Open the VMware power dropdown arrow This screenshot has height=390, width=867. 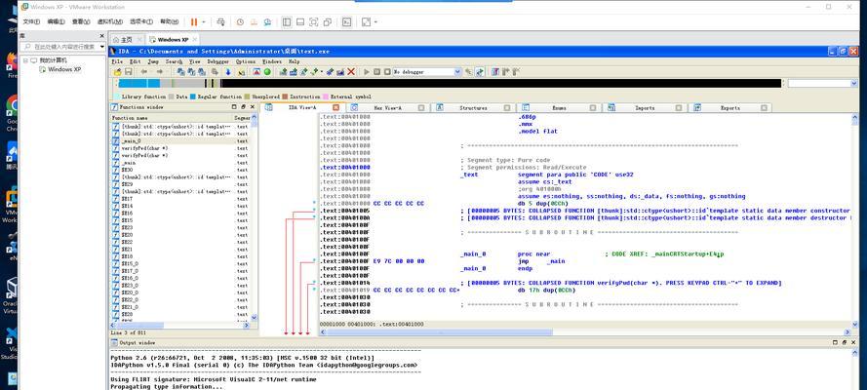[x=204, y=22]
